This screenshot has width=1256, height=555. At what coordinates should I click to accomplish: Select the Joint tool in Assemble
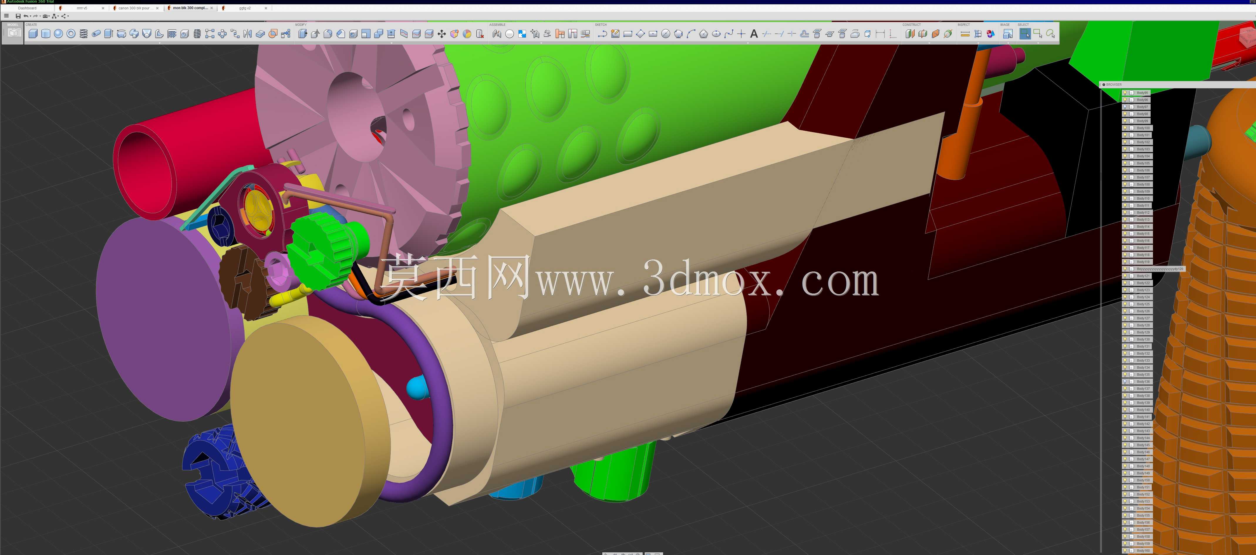pos(497,34)
